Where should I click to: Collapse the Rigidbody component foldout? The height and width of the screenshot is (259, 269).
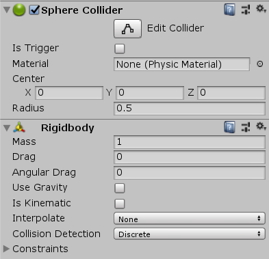click(7, 128)
